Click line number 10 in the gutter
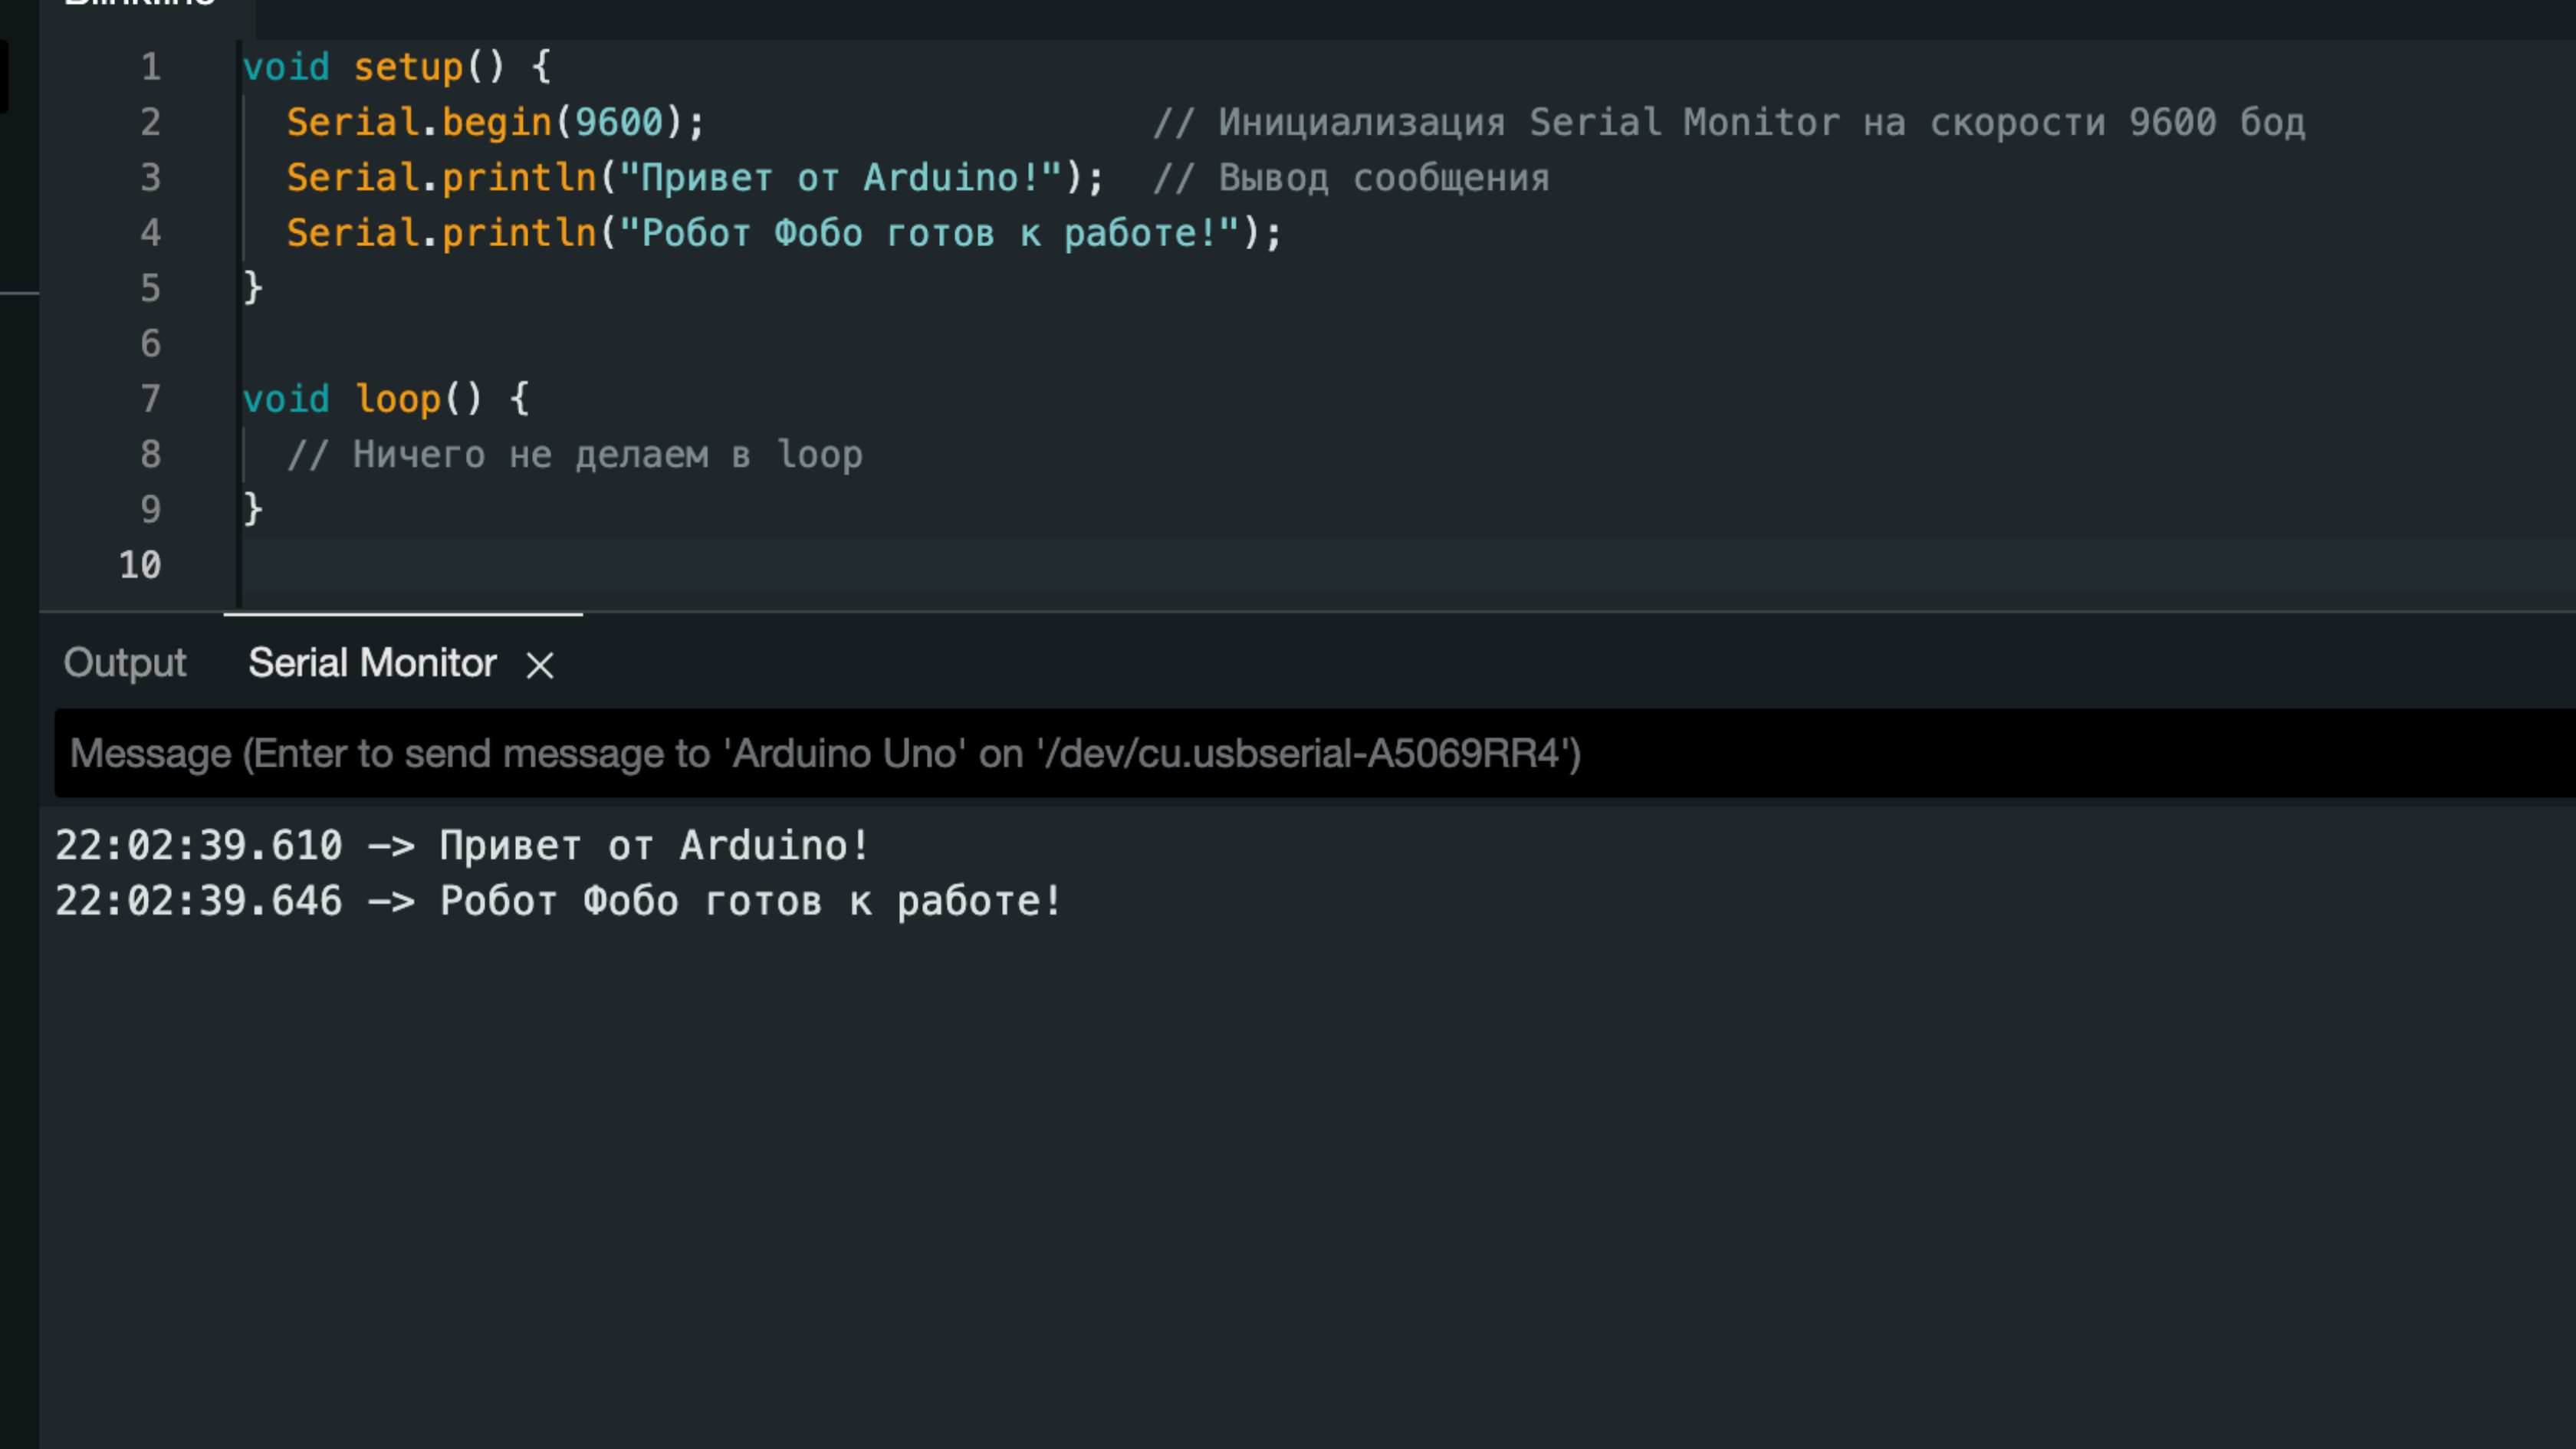Viewport: 2576px width, 1449px height. tap(140, 565)
